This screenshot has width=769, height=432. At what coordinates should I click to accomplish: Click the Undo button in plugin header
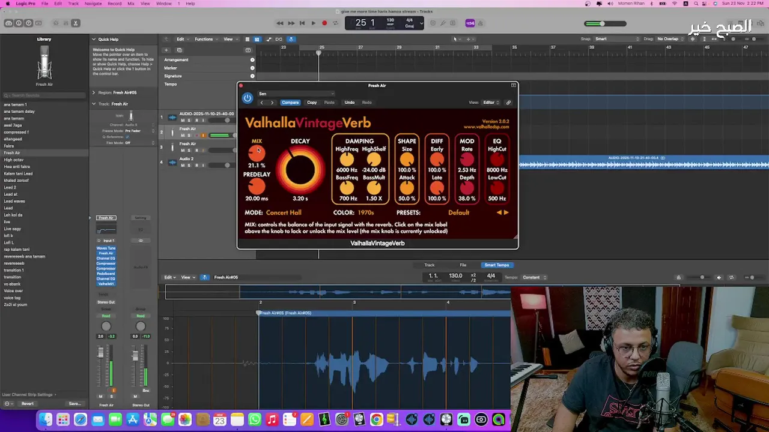(349, 103)
